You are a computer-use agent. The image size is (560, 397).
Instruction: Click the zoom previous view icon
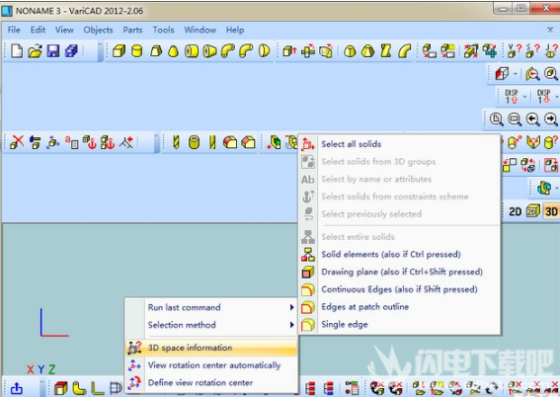click(x=532, y=74)
